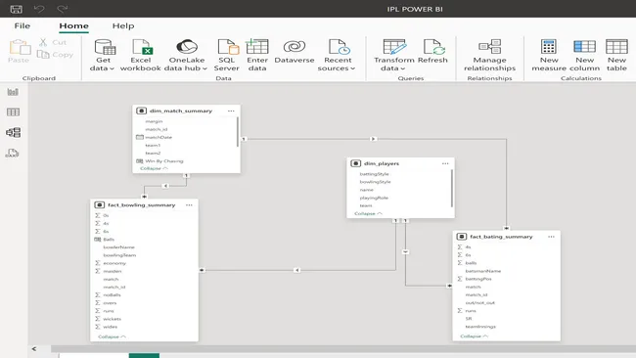Screen dimensions: 636x358
Task: Click the Copy command
Action: 55,55
